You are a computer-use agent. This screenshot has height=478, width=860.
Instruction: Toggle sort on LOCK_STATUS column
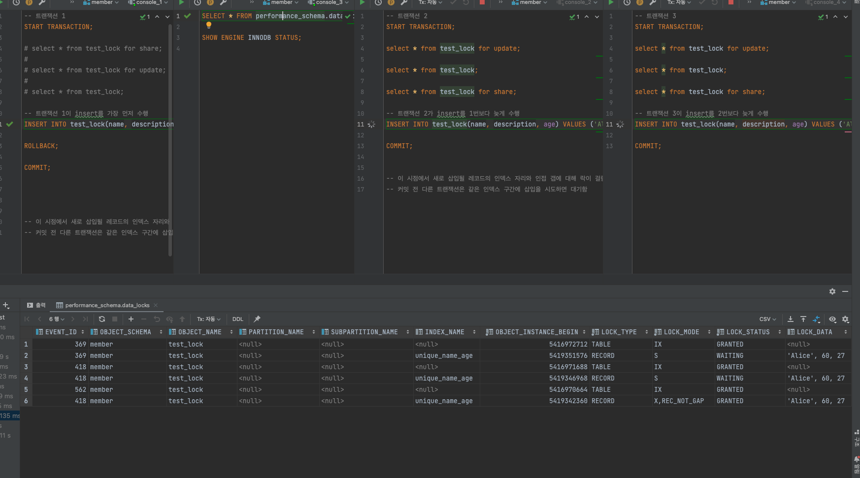click(779, 332)
